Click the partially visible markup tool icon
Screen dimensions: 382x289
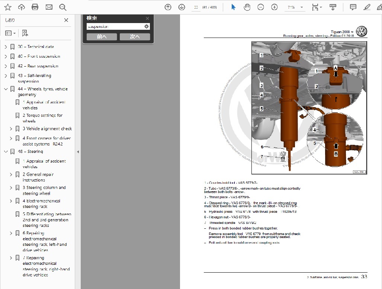[379, 7]
